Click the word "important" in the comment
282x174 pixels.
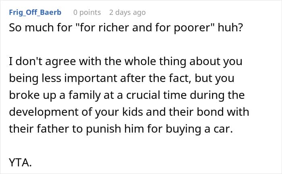coord(91,79)
